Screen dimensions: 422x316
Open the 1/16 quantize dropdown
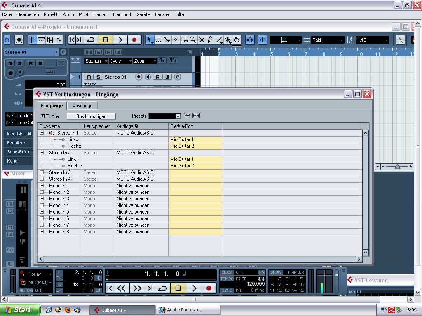coord(373,40)
